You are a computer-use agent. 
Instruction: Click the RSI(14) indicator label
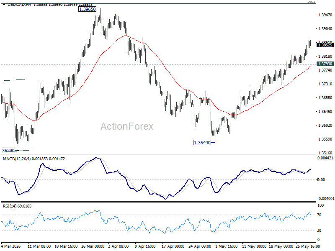pos(9,206)
